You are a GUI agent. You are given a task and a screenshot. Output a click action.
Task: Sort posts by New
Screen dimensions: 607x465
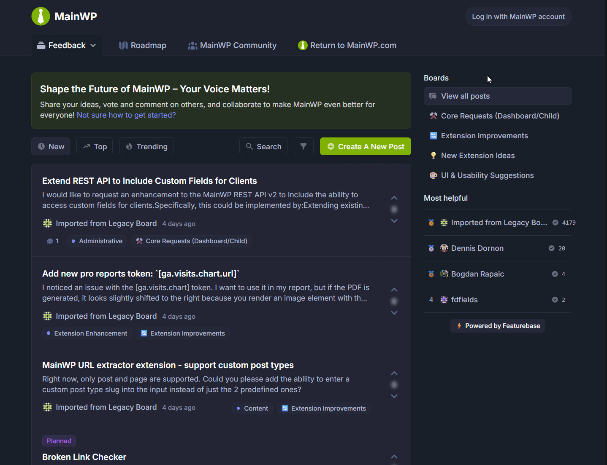click(51, 146)
